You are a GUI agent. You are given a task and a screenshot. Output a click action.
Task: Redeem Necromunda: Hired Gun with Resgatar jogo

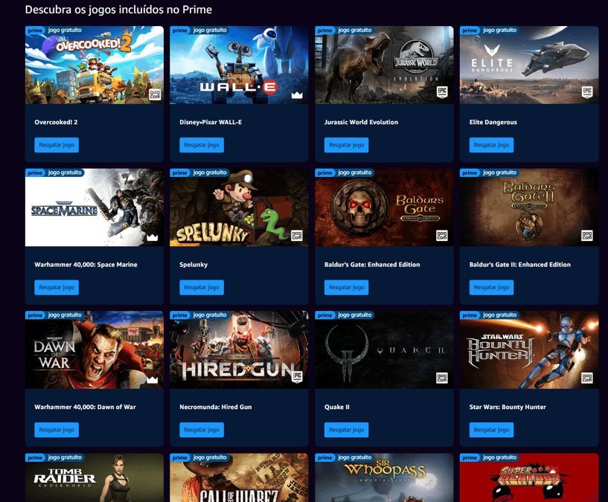(x=202, y=430)
